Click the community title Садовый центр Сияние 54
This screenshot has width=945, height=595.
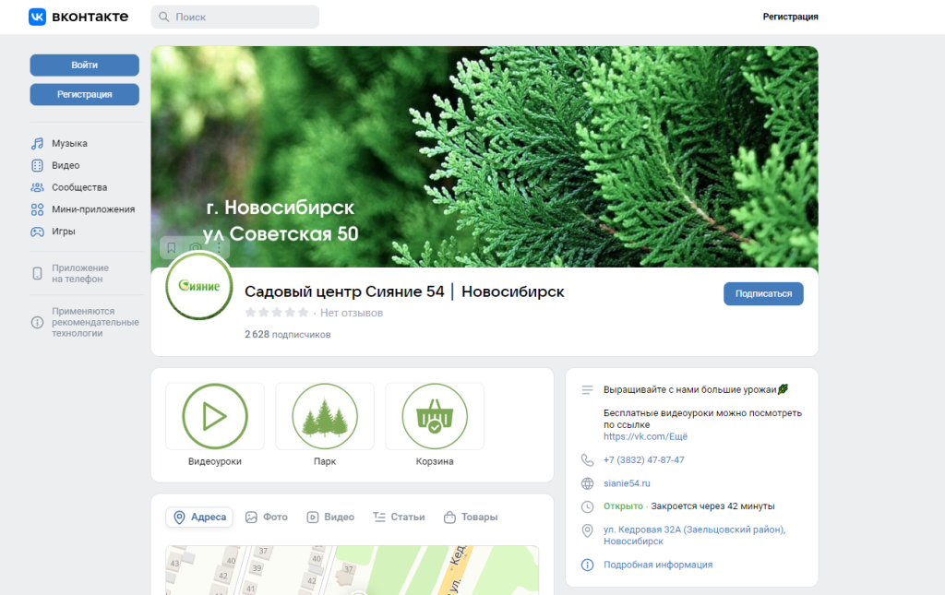click(x=404, y=292)
